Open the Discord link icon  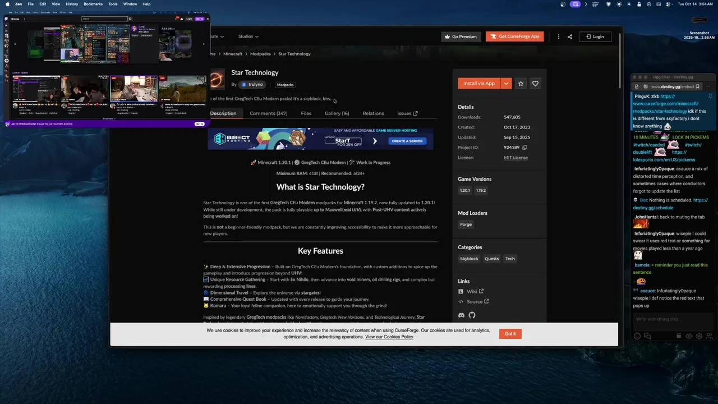[461, 315]
